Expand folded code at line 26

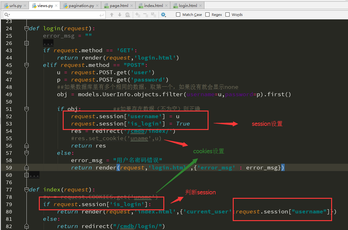pos(26,43)
